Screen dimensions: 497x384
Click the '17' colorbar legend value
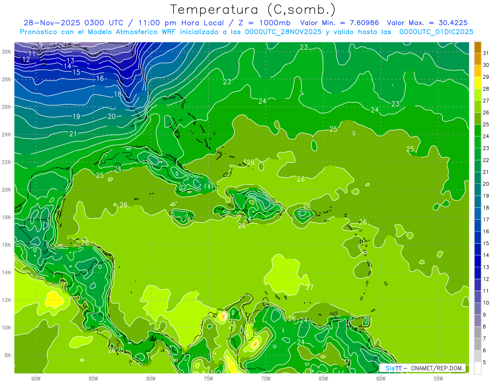click(x=486, y=220)
